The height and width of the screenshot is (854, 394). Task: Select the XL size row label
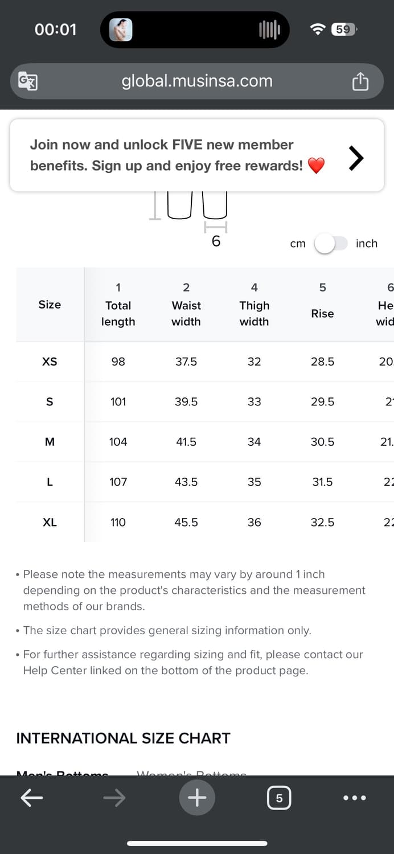tap(50, 522)
